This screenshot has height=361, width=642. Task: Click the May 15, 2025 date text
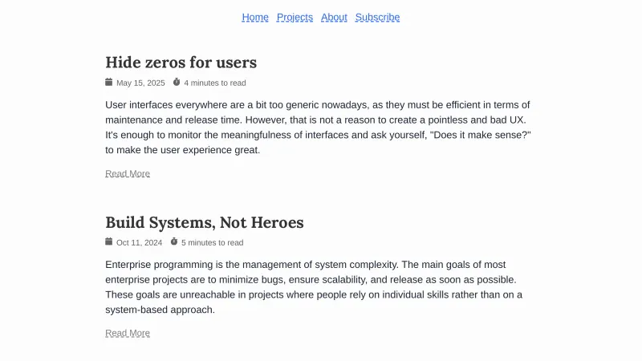click(140, 83)
